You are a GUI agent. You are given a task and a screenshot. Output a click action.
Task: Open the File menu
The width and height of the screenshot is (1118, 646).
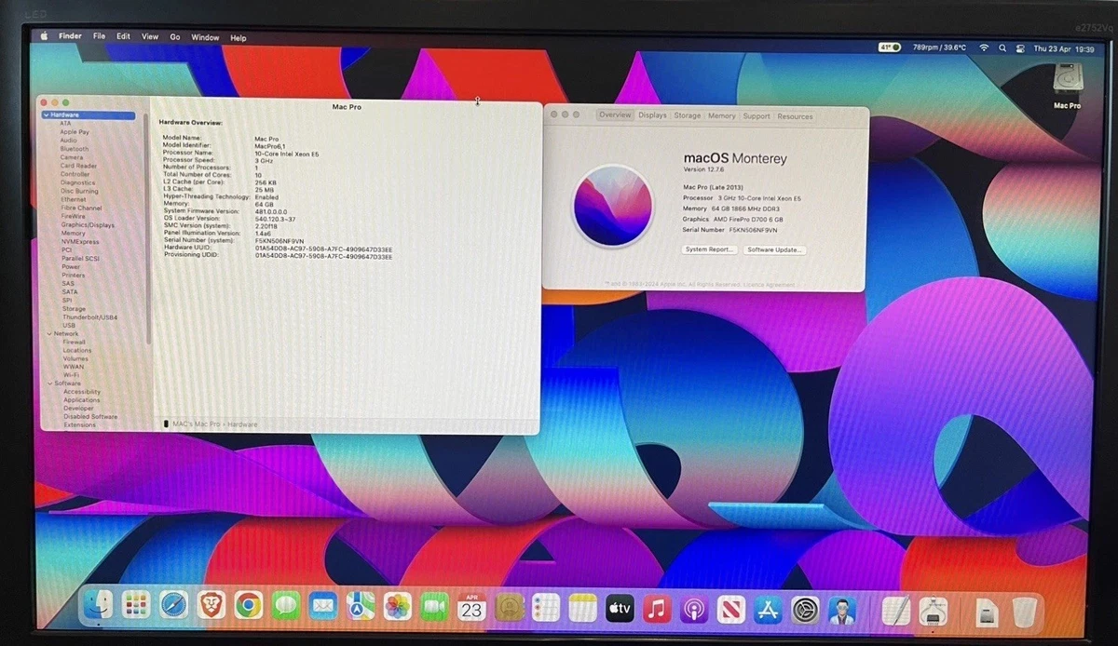click(x=99, y=36)
